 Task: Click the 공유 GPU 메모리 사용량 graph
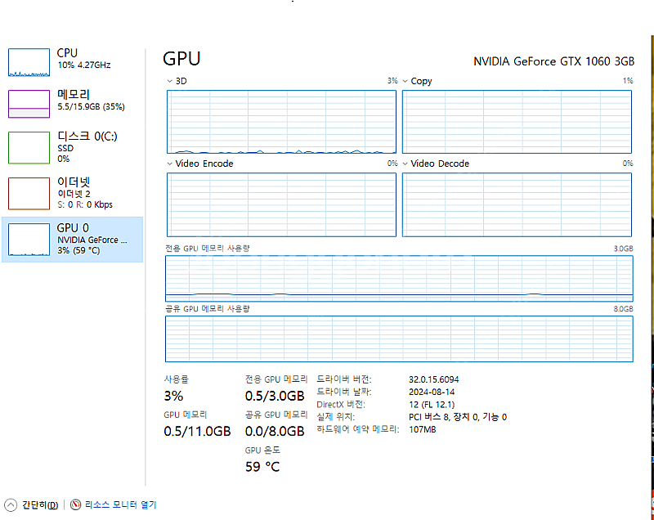(x=399, y=338)
